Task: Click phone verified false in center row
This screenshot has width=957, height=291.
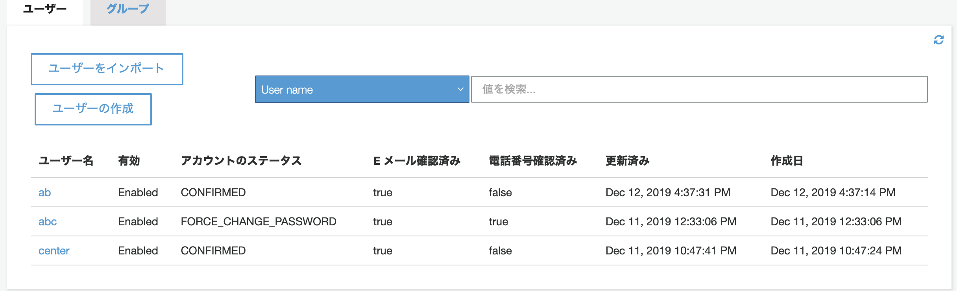Action: [501, 250]
